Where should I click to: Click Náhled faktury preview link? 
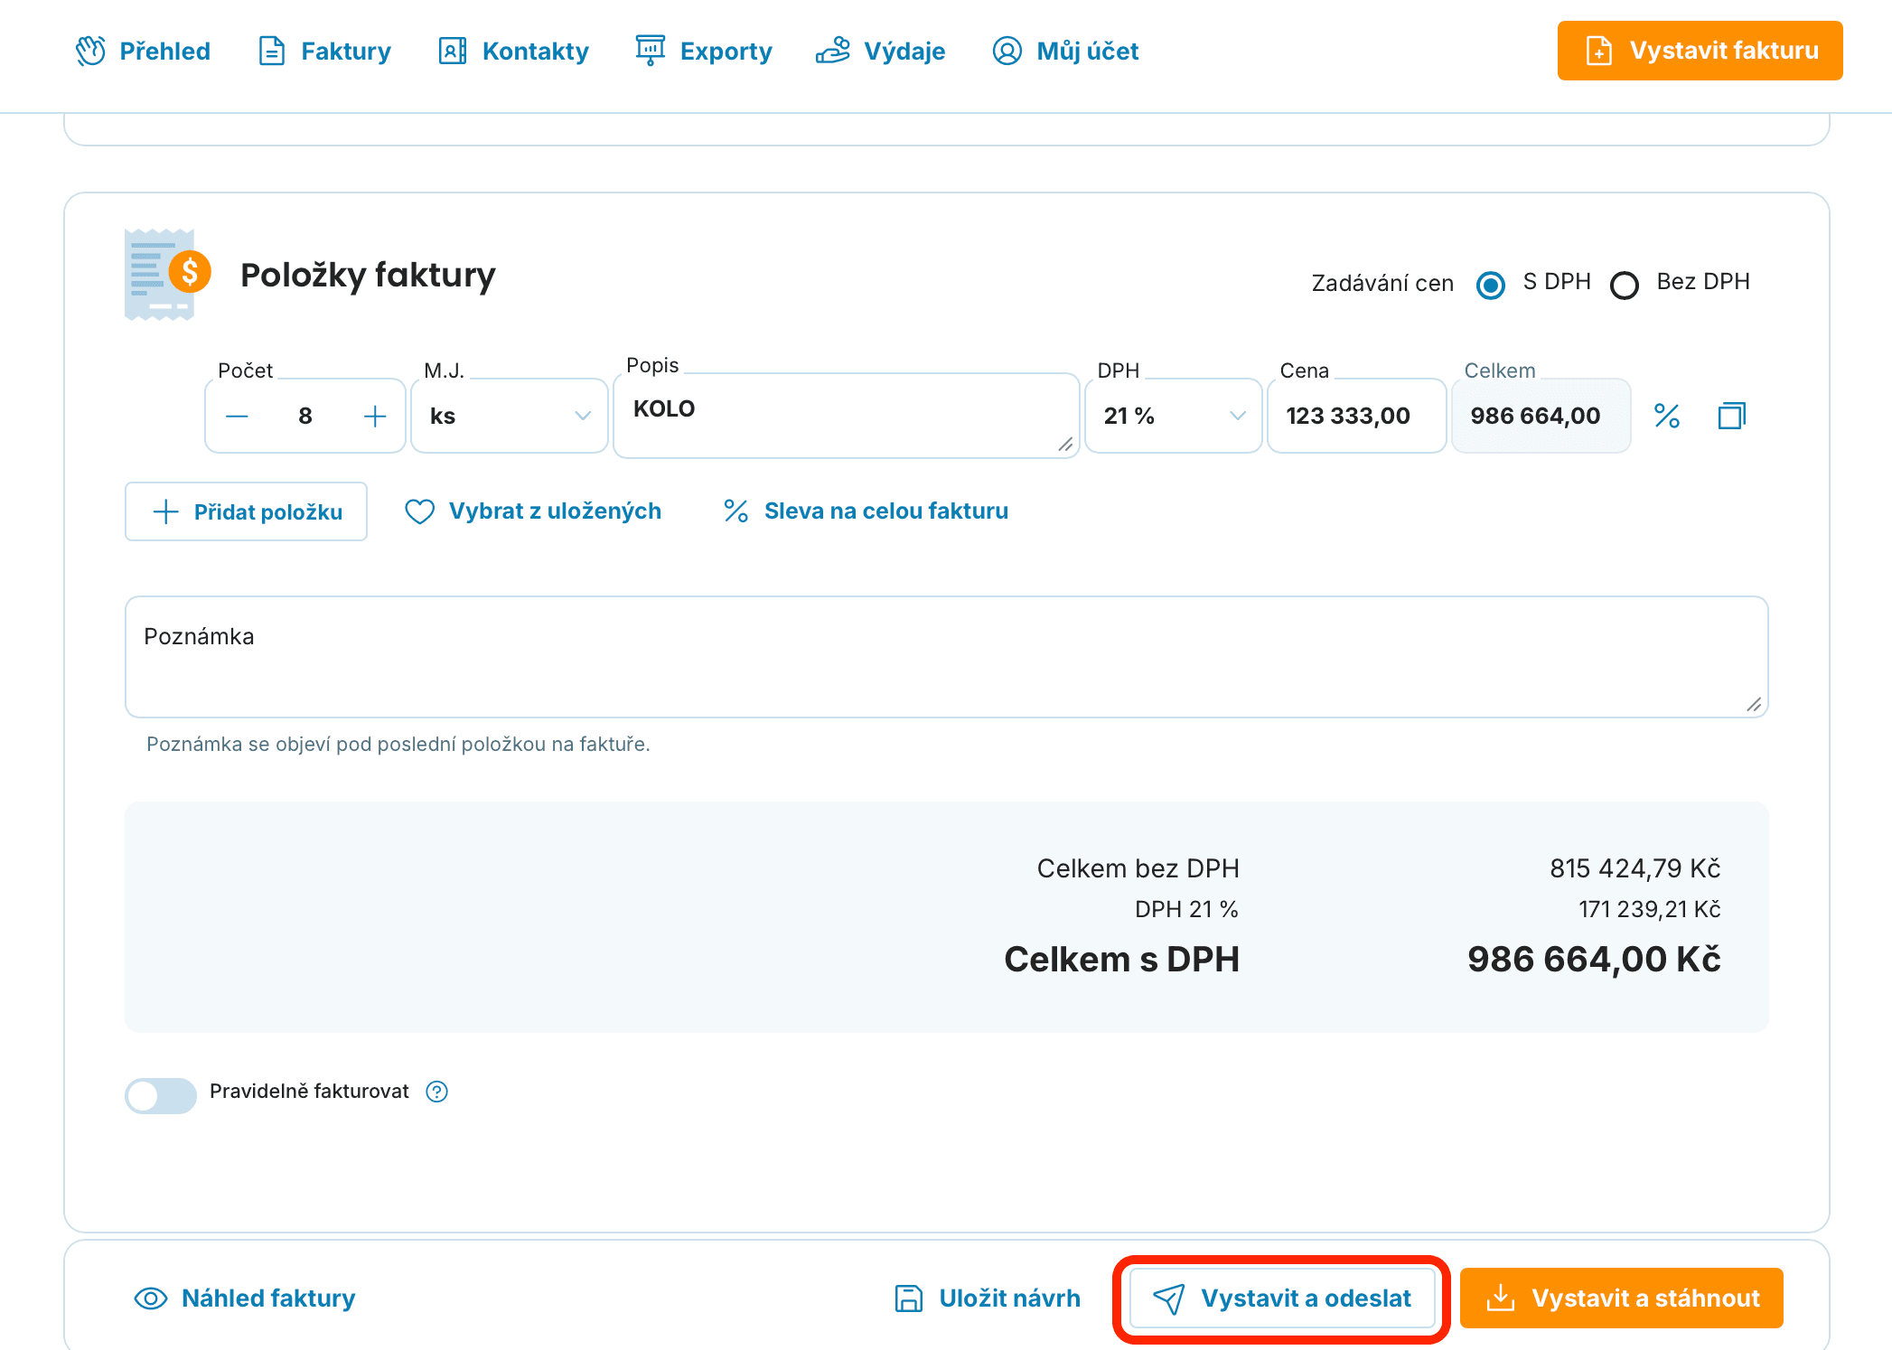click(x=245, y=1298)
